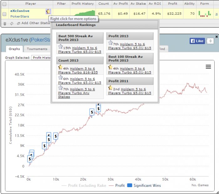The image size is (219, 194).
Task: Open the 7th ranking link under Profit 2013
Action: (130, 46)
